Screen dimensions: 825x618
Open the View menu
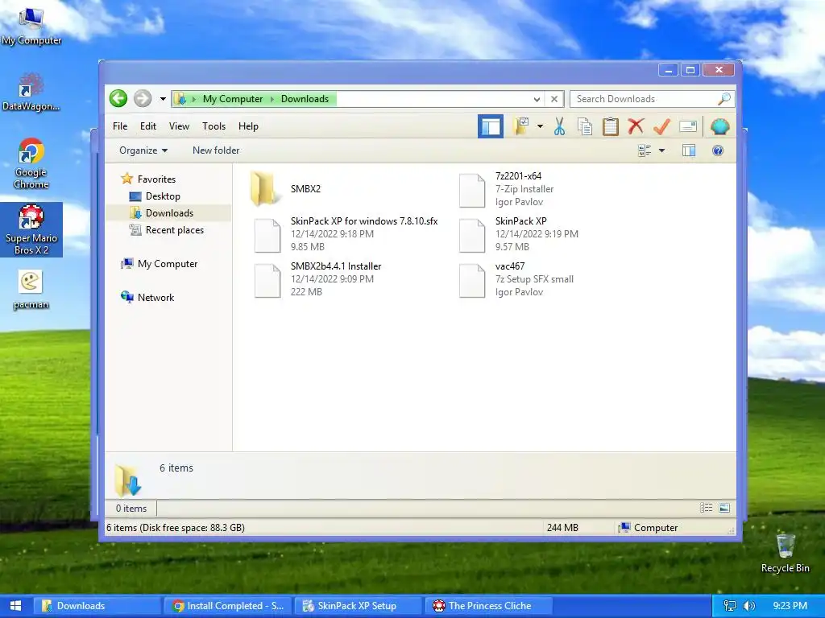point(179,126)
